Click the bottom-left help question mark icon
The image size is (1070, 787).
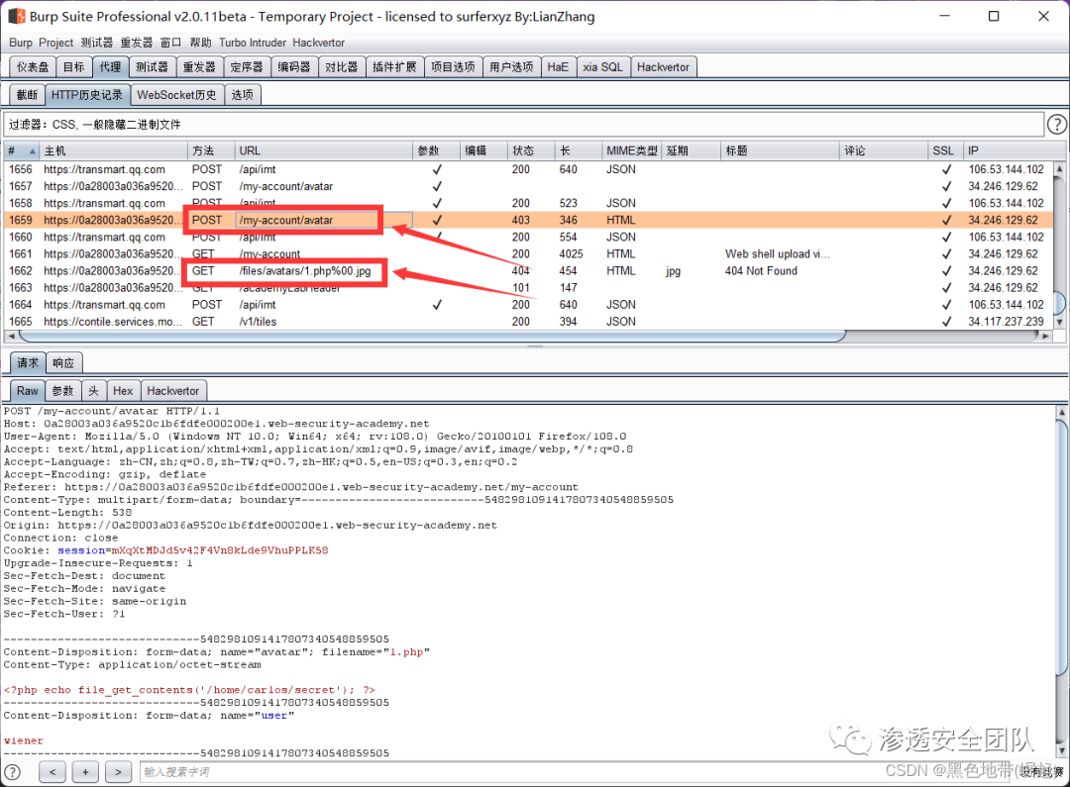pyautogui.click(x=12, y=772)
